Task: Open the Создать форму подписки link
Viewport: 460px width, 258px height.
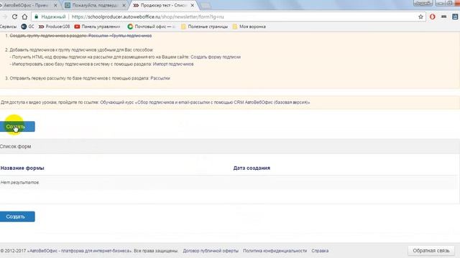Action: [216, 57]
